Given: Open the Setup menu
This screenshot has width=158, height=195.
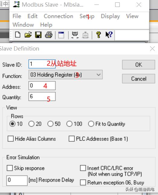Looking at the screenshot, I should [87, 17].
